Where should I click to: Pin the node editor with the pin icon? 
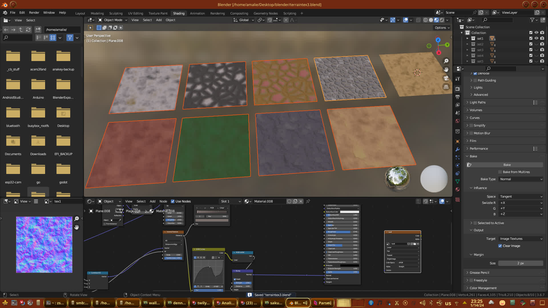click(x=308, y=201)
